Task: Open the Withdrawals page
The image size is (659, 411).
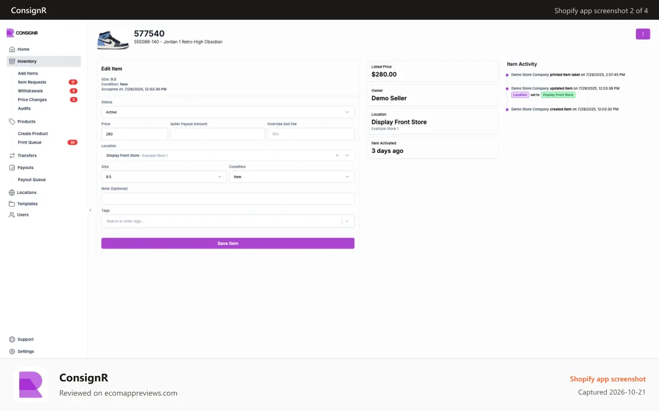Action: pos(30,91)
